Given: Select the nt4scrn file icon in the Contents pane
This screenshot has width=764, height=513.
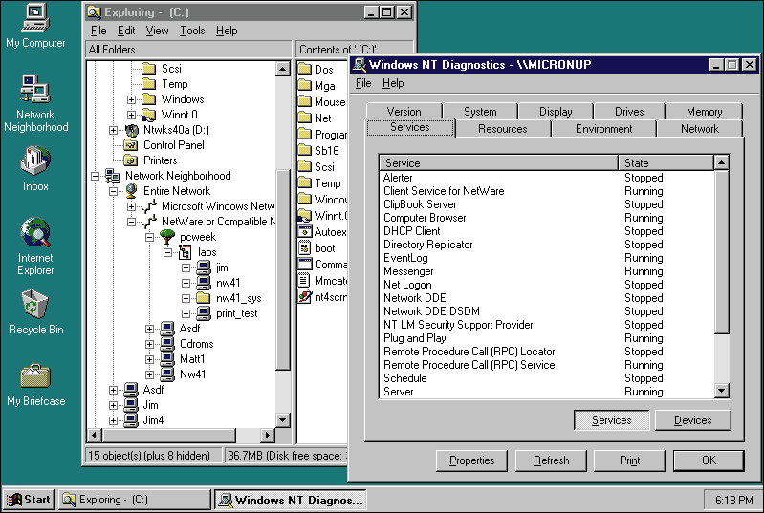Looking at the screenshot, I should [304, 296].
